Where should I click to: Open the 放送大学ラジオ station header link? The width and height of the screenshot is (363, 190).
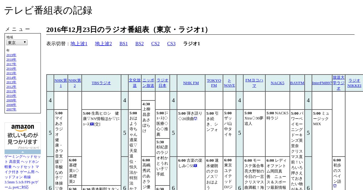click(x=338, y=83)
